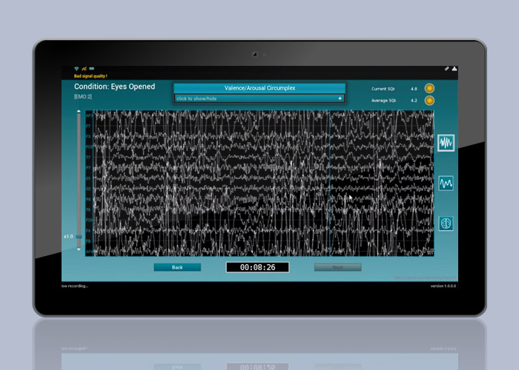
Task: Open the brain map view icon
Action: click(446, 223)
